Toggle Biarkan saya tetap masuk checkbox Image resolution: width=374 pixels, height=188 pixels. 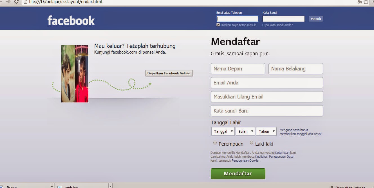(218, 25)
